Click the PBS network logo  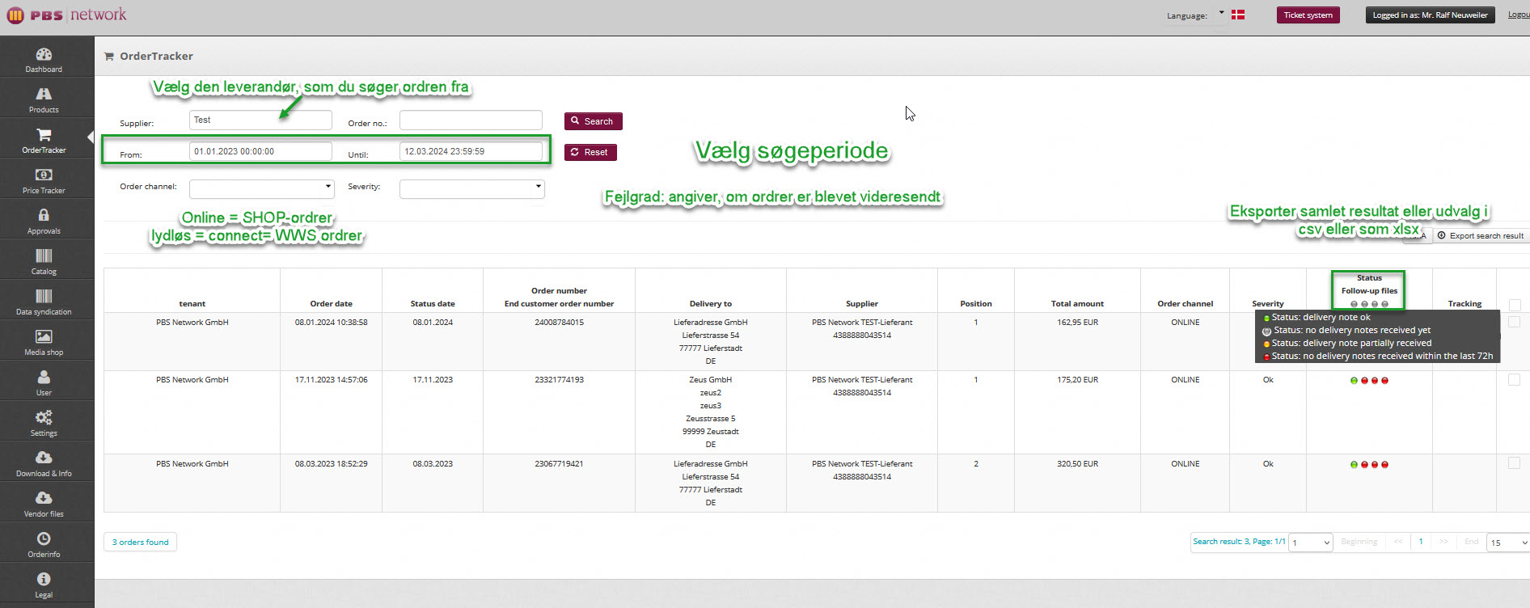point(66,15)
